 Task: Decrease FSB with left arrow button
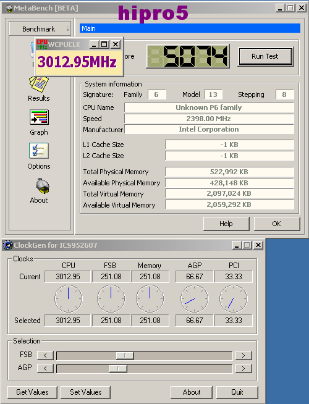[45, 355]
